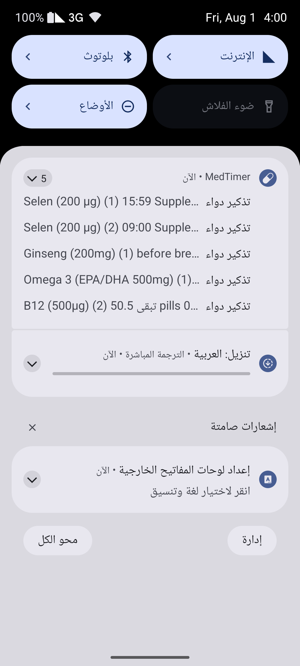Toggle the Modes quick settings tile

(79, 107)
